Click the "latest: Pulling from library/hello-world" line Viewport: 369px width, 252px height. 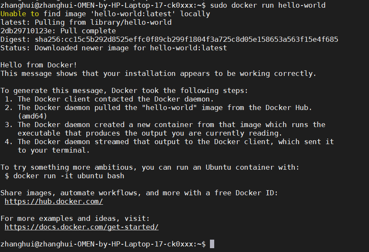(x=86, y=22)
